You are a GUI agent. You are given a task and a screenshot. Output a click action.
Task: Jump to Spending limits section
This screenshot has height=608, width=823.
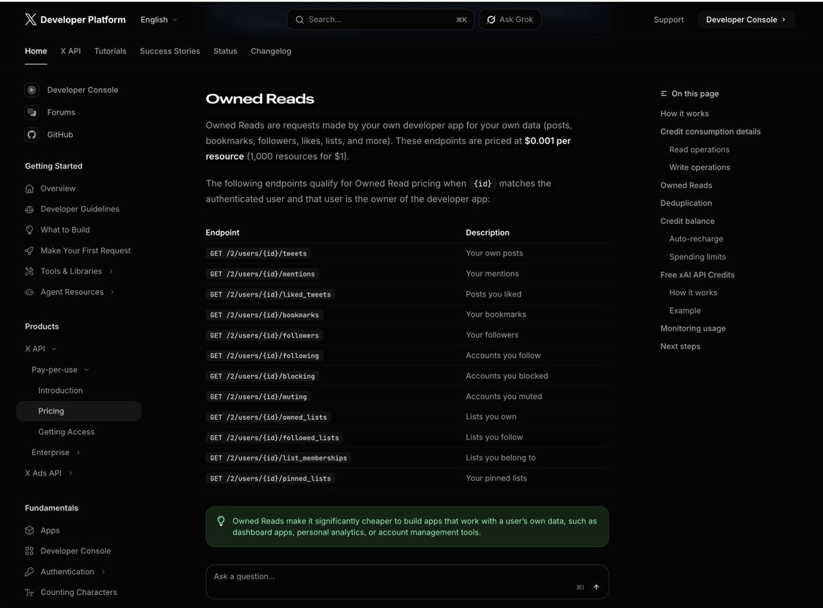(697, 257)
